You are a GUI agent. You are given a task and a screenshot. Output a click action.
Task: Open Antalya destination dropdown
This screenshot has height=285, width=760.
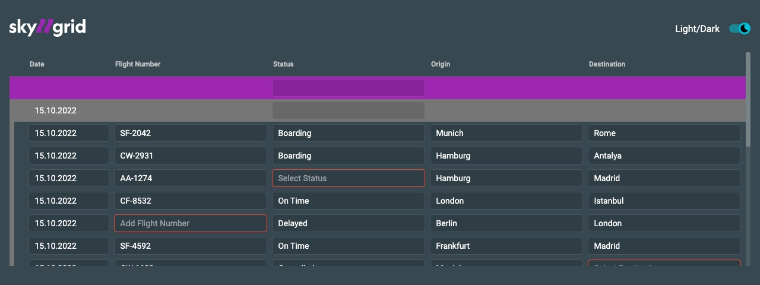pos(664,156)
